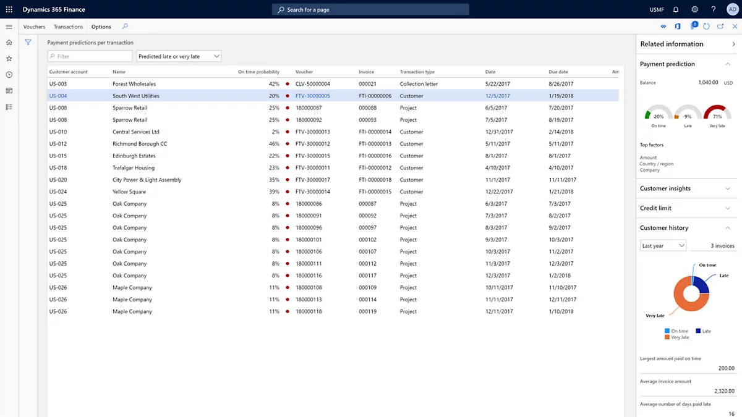742x417 pixels.
Task: Click On time legend swatch
Action: [667, 331]
